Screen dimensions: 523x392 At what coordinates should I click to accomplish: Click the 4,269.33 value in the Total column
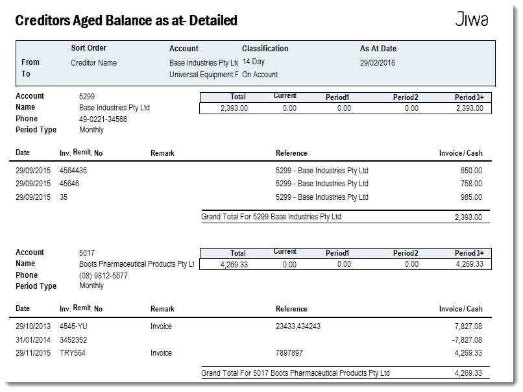click(234, 265)
